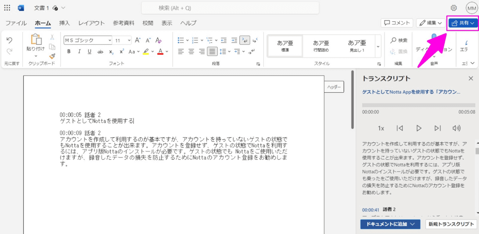
Task: Expand numbered list options arrow
Action: (202, 40)
